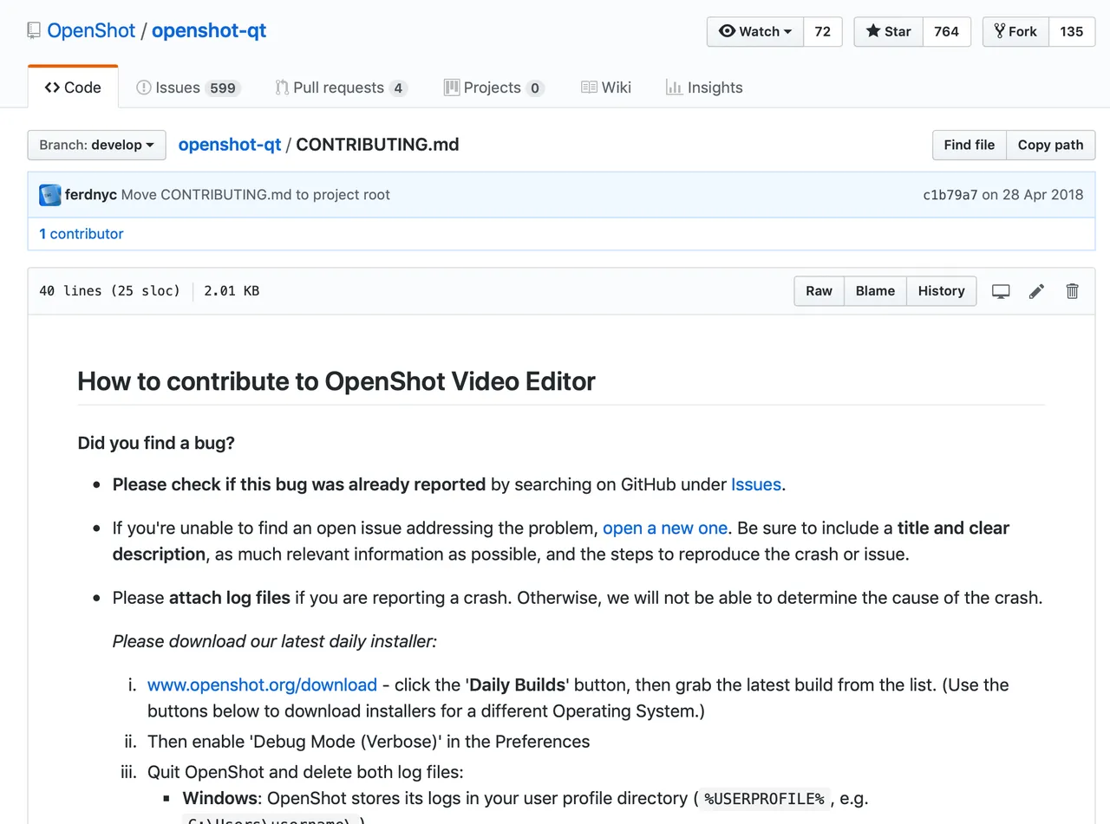Switch to the Pull requests tab

(341, 88)
